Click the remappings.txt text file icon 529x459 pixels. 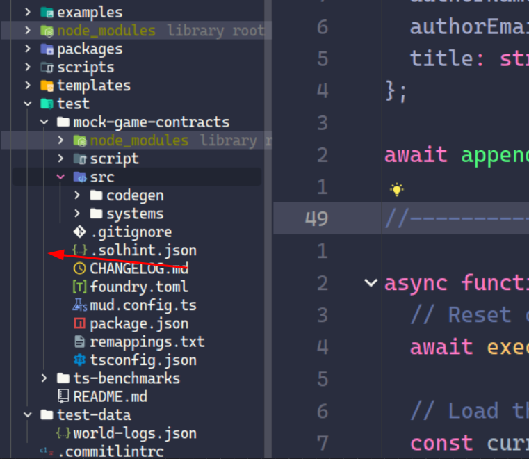coord(80,341)
